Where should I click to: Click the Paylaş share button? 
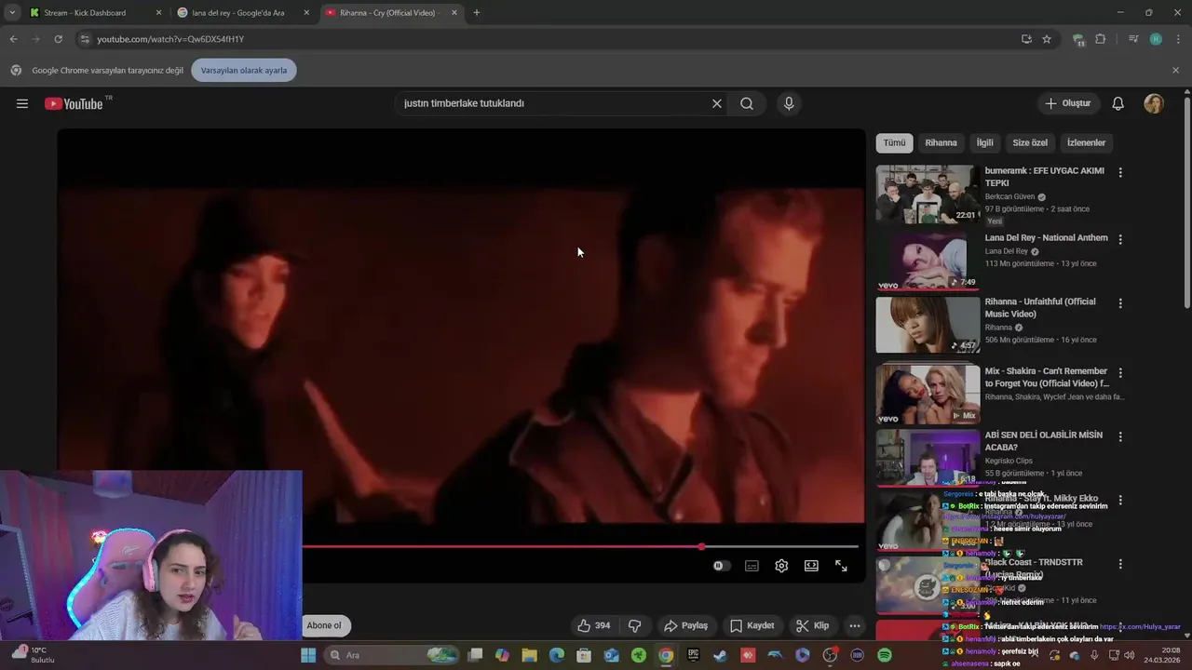pos(685,625)
